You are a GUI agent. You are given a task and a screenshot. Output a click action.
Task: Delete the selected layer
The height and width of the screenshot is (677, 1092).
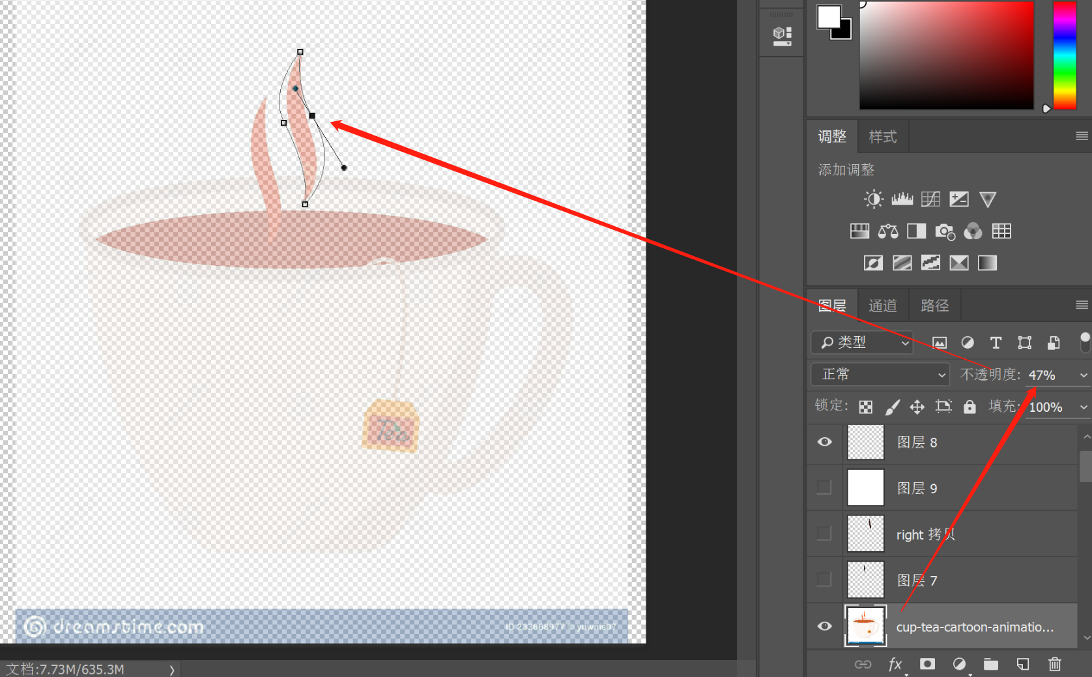[1054, 664]
